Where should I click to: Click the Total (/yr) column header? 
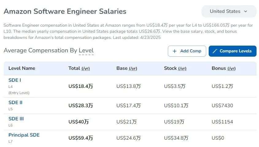pos(79,68)
